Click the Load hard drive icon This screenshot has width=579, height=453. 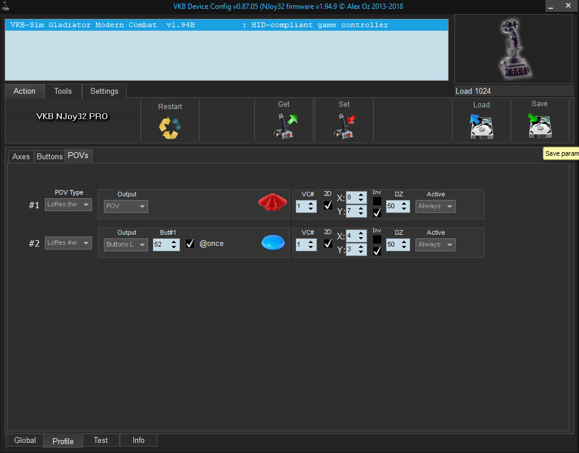(x=481, y=126)
